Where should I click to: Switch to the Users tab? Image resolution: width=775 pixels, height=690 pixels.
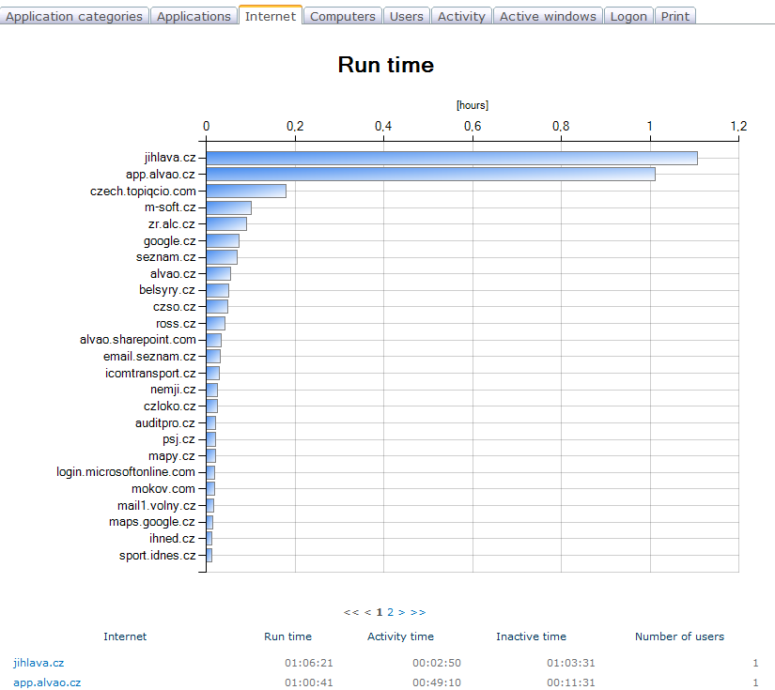click(x=406, y=16)
